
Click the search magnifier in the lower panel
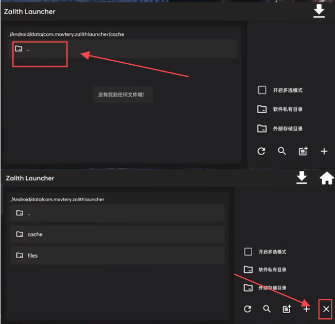click(x=267, y=309)
